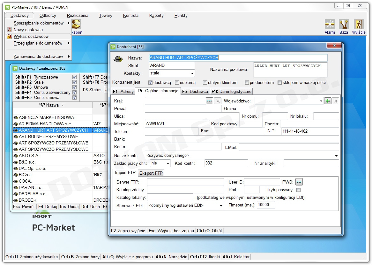The image size is (372, 265).
Task: Click Del Usuń in the Dostawcy window
Action: tap(91, 206)
